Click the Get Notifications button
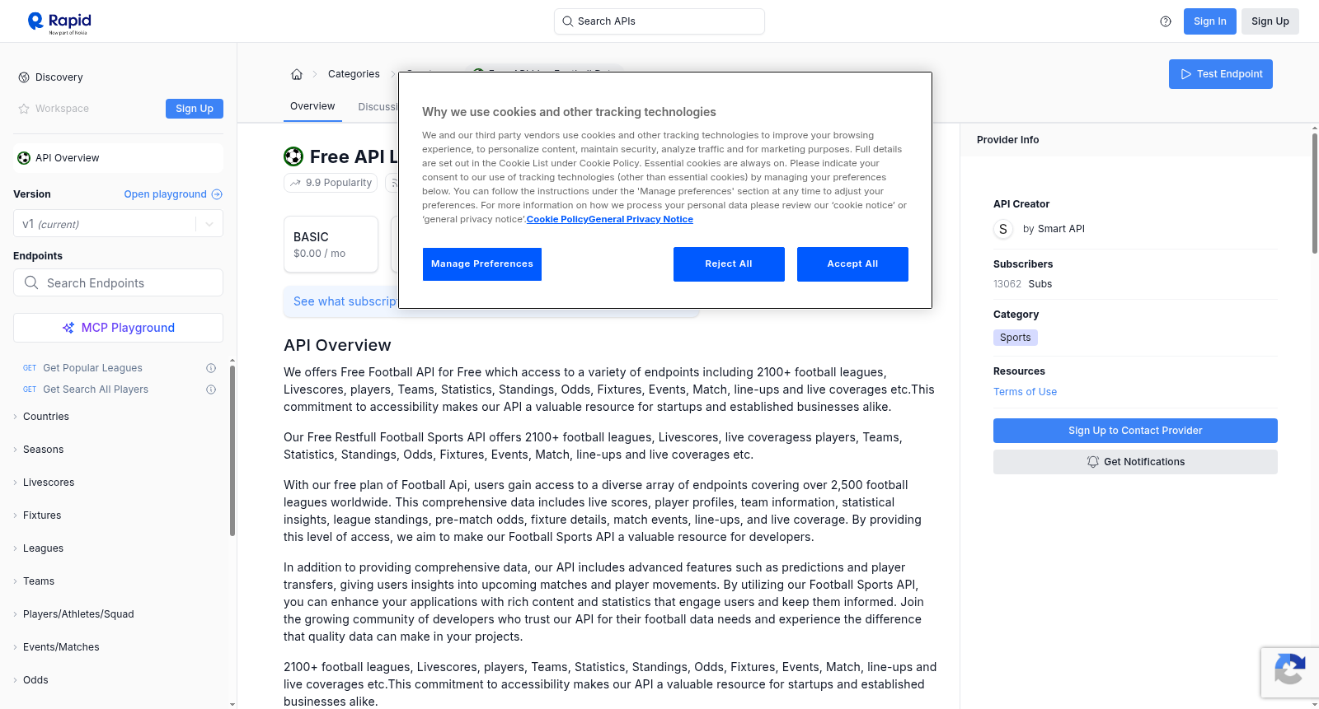 pyautogui.click(x=1135, y=462)
